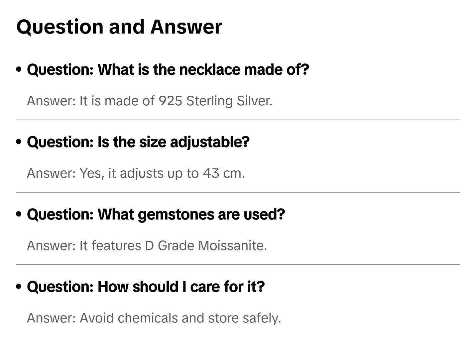The image size is (476, 356).
Task: Click the D Grade Moissanite answer text
Action: point(147,246)
